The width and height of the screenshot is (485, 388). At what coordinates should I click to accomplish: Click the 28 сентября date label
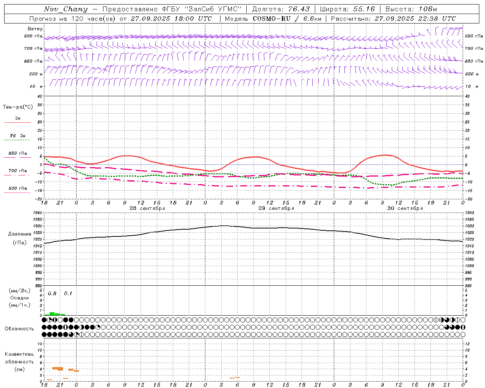pyautogui.click(x=147, y=208)
